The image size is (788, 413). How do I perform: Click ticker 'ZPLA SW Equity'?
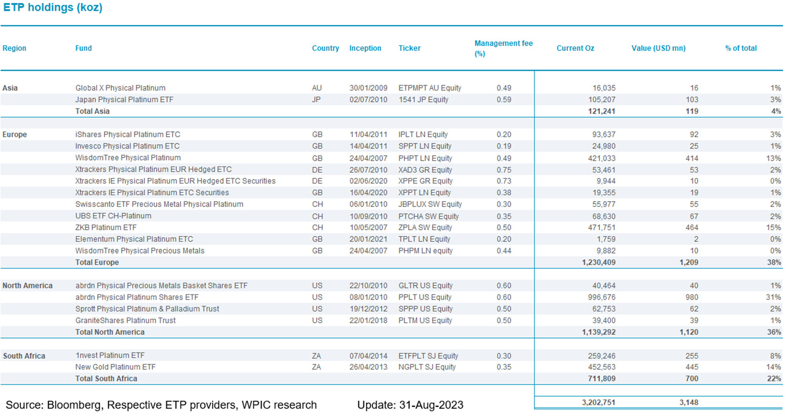(425, 227)
